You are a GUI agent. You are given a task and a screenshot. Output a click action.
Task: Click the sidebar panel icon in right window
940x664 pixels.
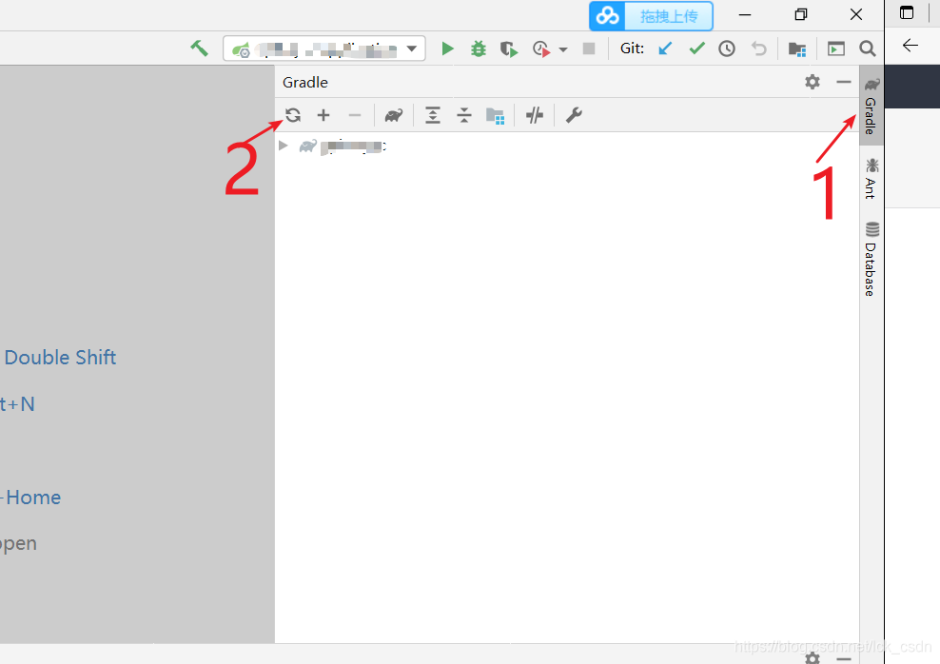click(x=907, y=12)
